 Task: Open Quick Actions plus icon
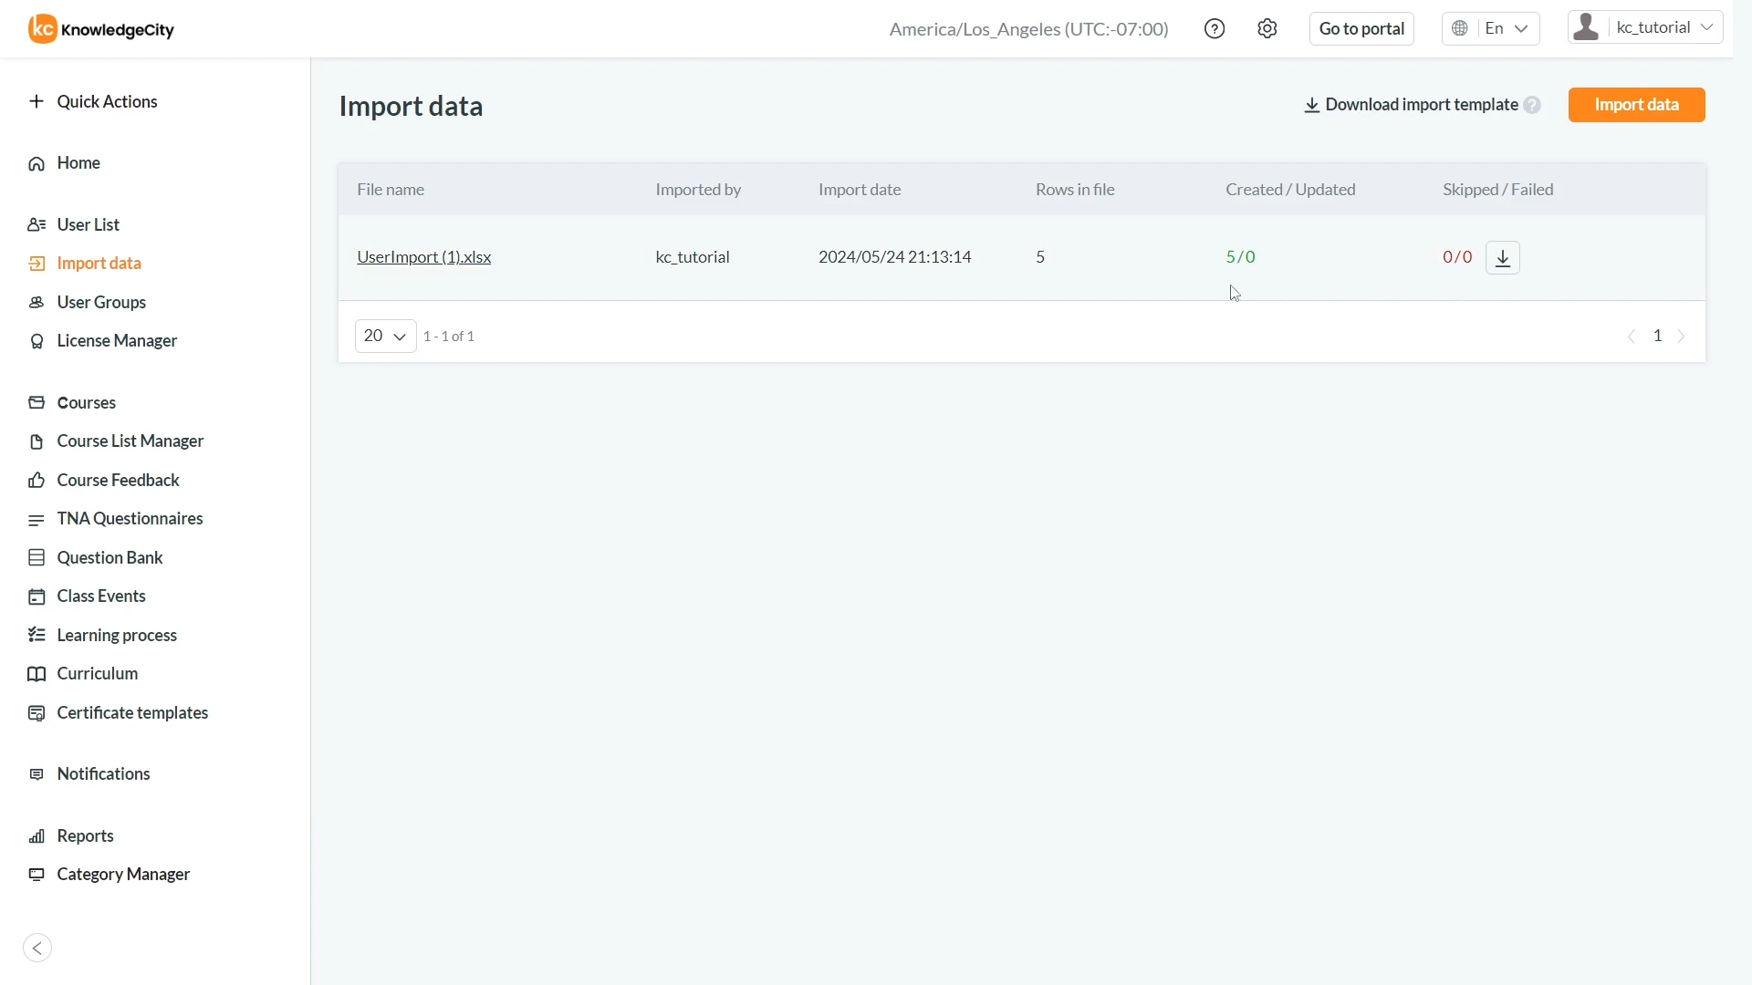click(36, 101)
